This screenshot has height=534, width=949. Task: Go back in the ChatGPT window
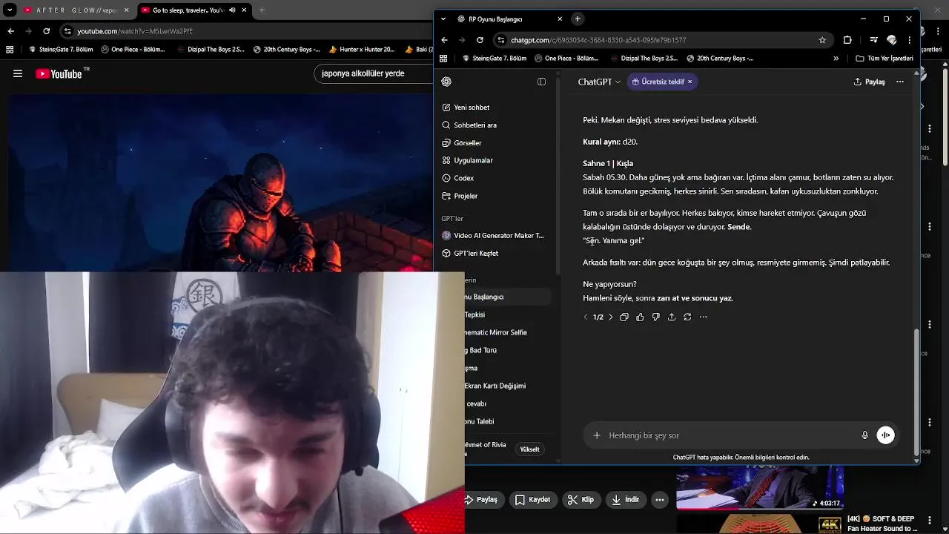[444, 40]
